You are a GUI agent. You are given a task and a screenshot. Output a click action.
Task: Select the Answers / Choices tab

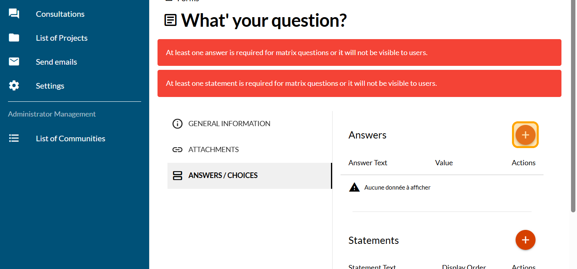[x=223, y=176]
